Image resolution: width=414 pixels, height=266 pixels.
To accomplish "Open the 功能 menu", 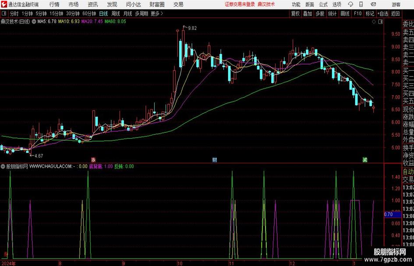I will (296, 4).
